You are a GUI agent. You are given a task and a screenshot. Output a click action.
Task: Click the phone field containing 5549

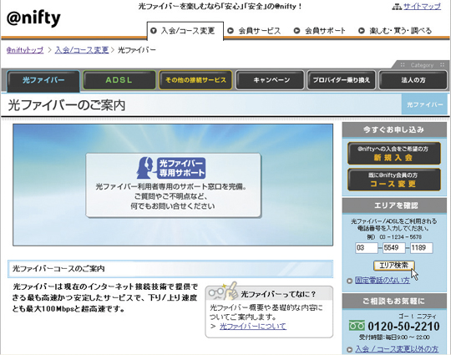[393, 248]
